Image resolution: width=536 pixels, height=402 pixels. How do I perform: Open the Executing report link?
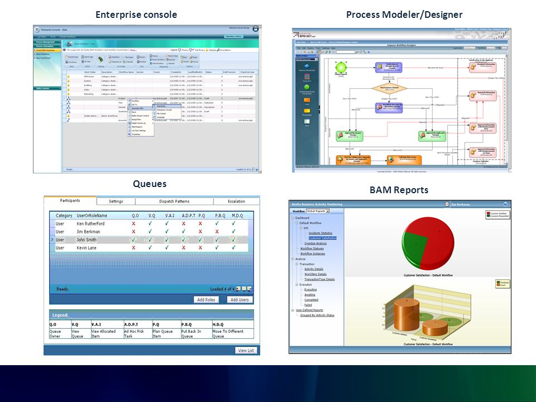(x=310, y=290)
